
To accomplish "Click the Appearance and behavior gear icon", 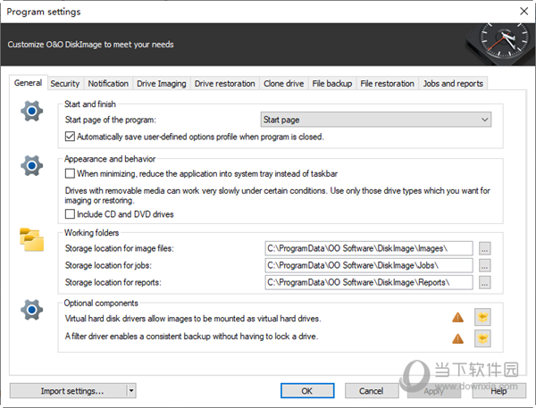I will coord(31,166).
